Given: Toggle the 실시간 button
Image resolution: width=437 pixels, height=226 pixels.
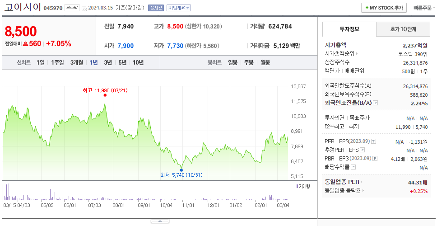Looking at the screenshot, I should (x=156, y=8).
